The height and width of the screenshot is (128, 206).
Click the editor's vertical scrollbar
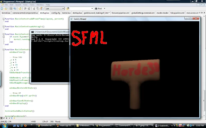click(x=204, y=65)
